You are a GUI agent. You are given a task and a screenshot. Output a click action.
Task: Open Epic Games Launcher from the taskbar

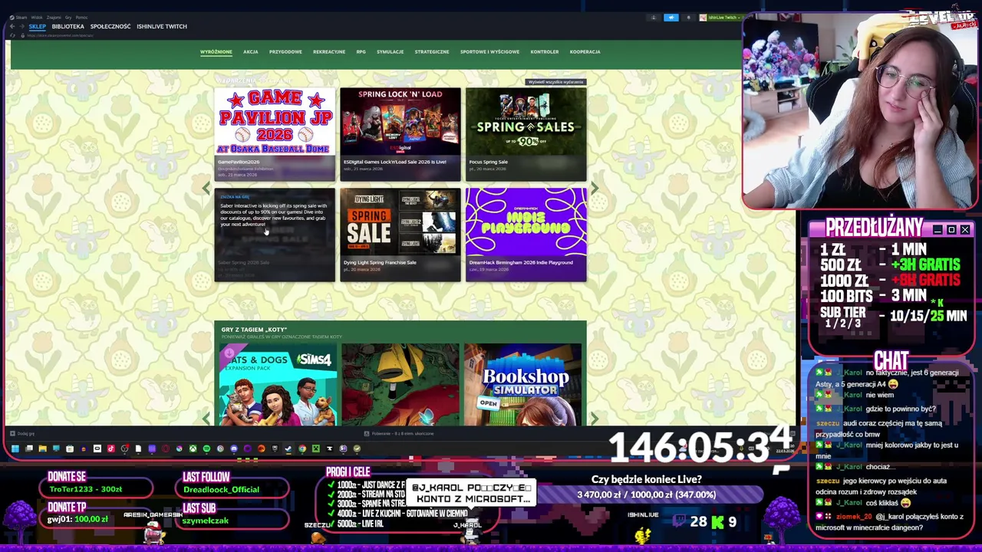pyautogui.click(x=275, y=449)
